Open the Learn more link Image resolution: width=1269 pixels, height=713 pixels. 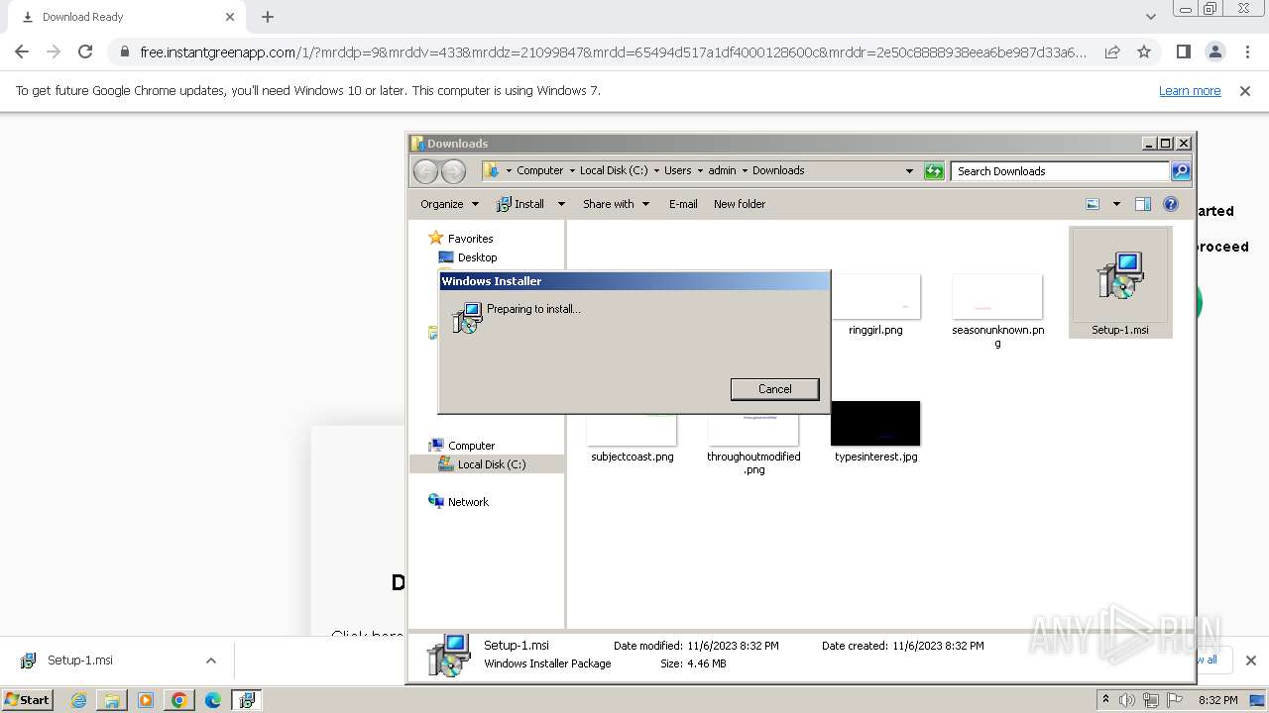coord(1190,90)
